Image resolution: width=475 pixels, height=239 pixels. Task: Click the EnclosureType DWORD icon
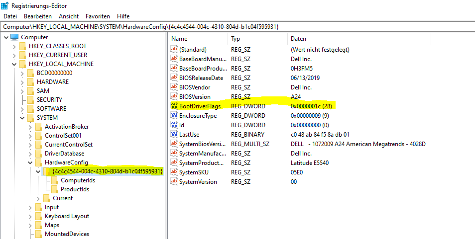(174, 115)
